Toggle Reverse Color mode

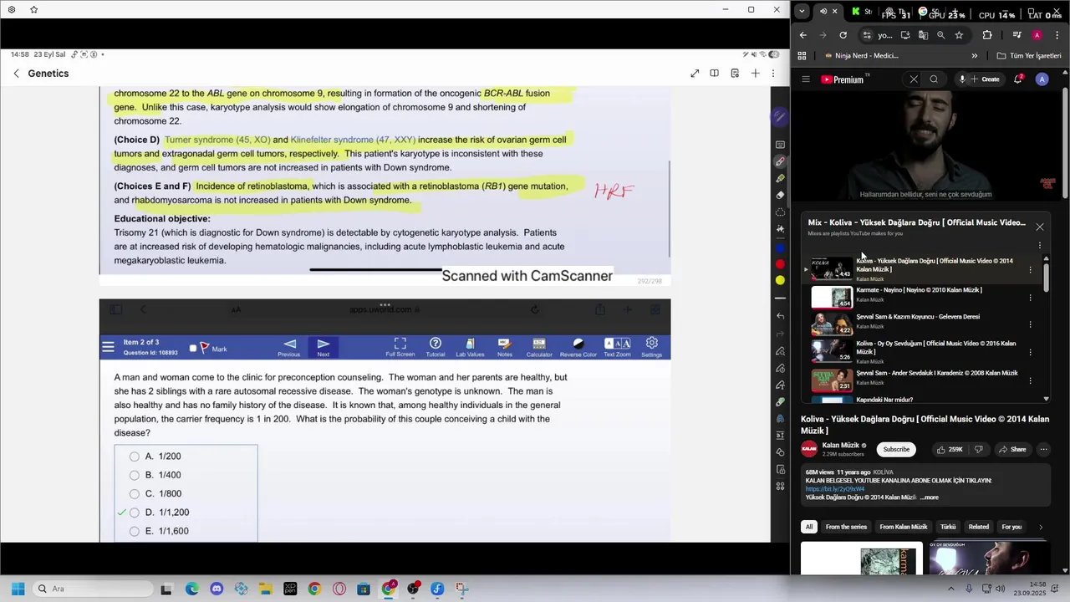[x=578, y=348]
